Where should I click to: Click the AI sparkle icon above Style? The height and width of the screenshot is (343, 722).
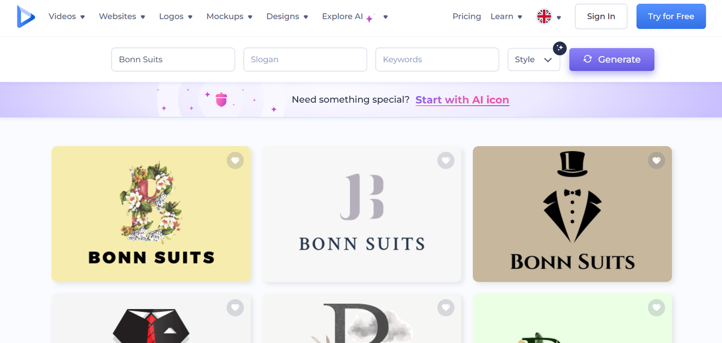pos(560,48)
